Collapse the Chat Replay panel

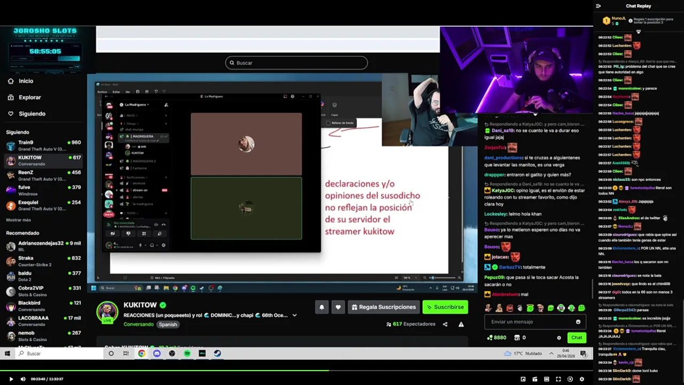tap(598, 6)
